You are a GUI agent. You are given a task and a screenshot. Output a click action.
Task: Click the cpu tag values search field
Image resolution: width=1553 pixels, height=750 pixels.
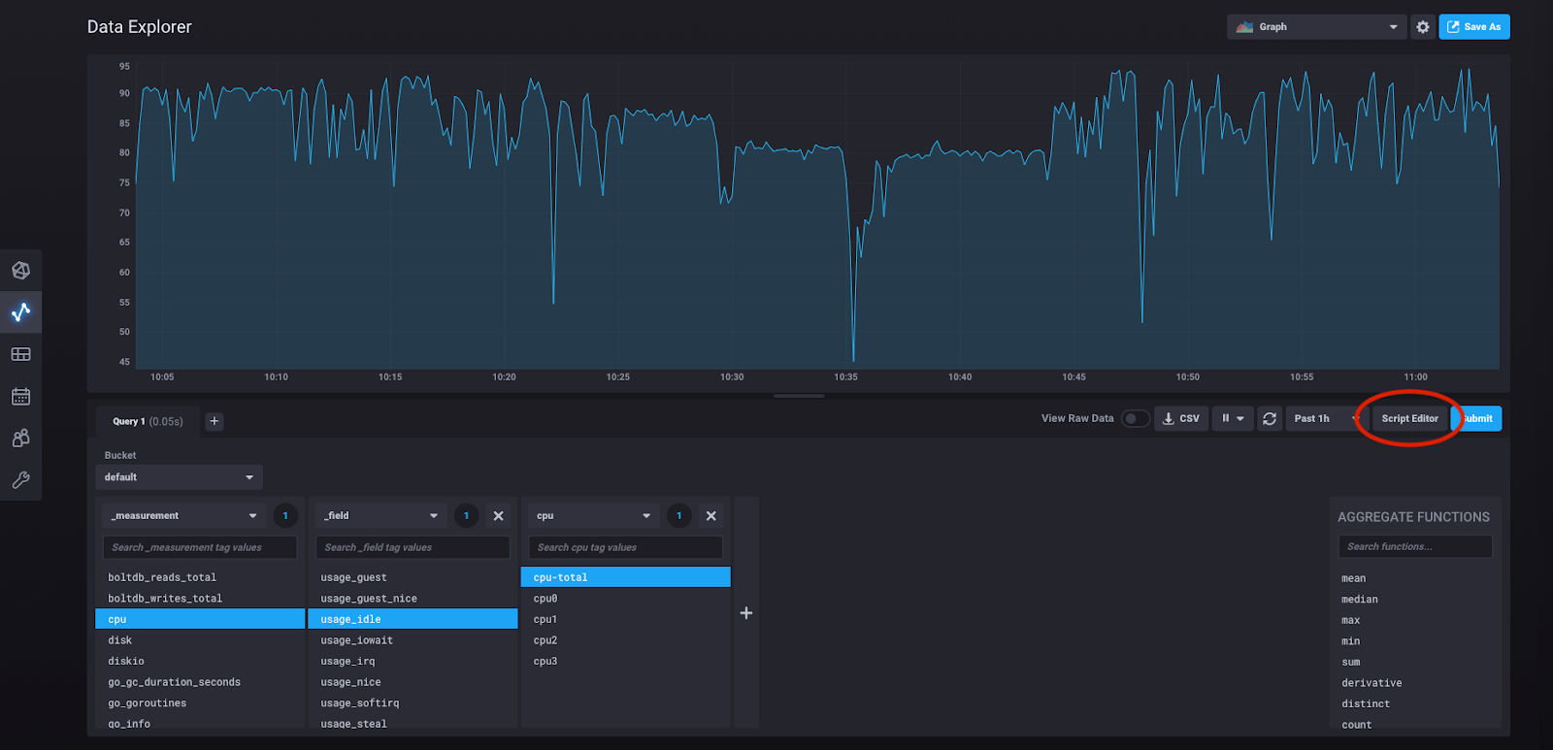[x=625, y=547]
